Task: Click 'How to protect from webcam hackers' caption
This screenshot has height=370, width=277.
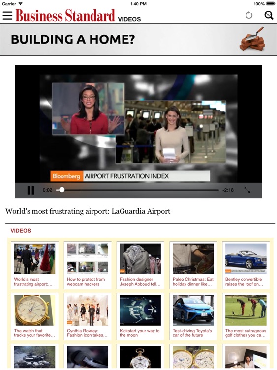Action: pos(86,282)
